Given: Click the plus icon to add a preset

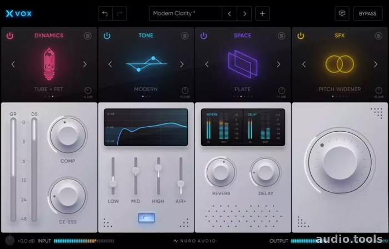Looking at the screenshot, I should (x=262, y=14).
